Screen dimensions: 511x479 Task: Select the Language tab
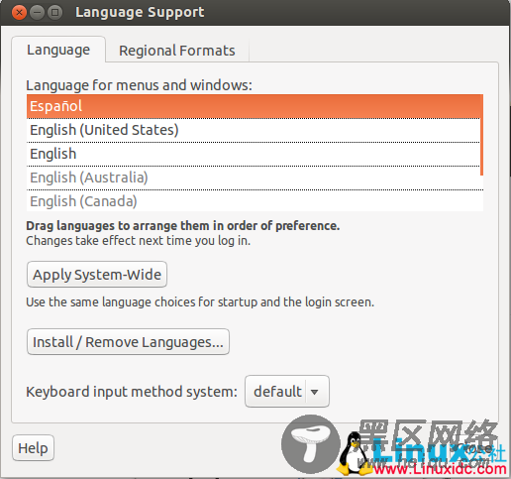coord(58,50)
